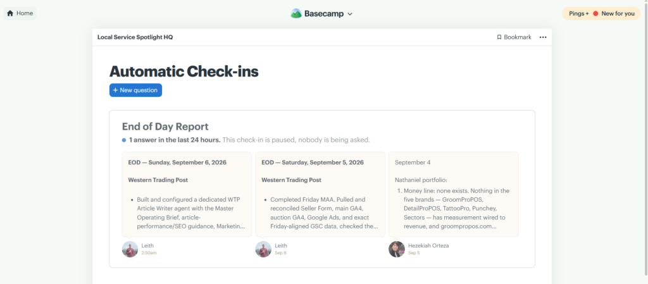Click Leith's avatar with 2:50am timestamp

130,249
